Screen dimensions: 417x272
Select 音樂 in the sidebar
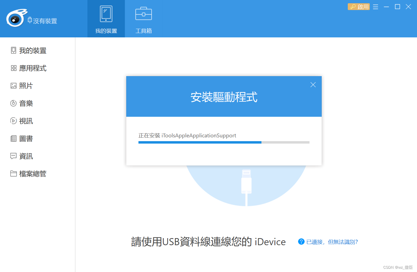[37, 103]
